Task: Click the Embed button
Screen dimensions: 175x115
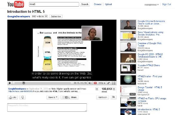Action: tap(102, 97)
